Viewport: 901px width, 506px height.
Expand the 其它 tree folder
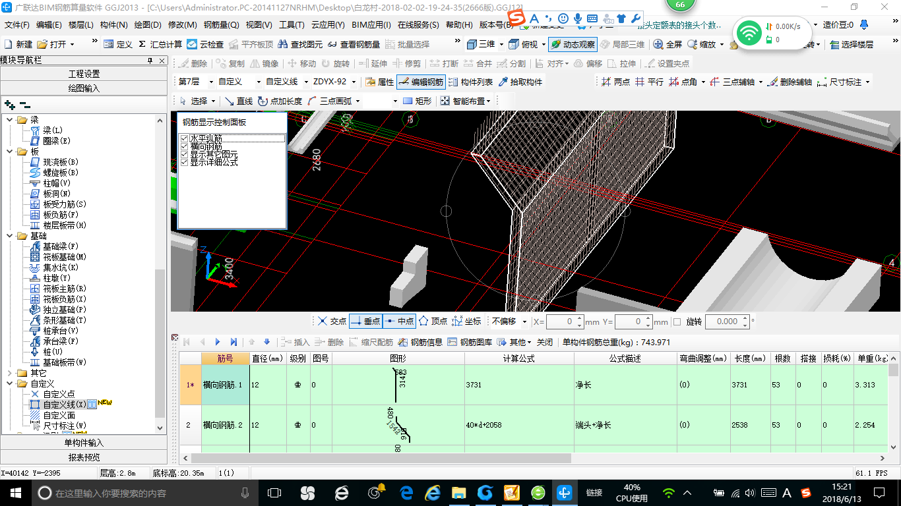(11, 373)
